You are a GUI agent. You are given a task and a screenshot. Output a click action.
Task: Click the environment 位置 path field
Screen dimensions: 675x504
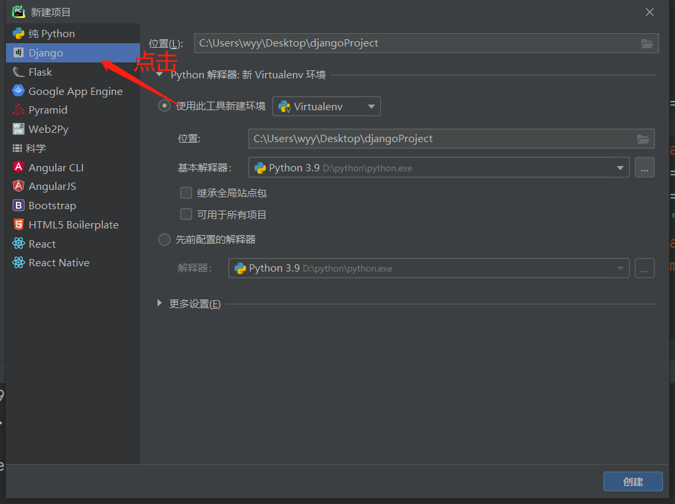pos(451,139)
